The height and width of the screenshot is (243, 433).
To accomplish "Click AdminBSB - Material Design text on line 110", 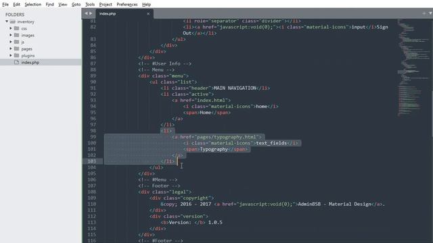I will pos(334,204).
